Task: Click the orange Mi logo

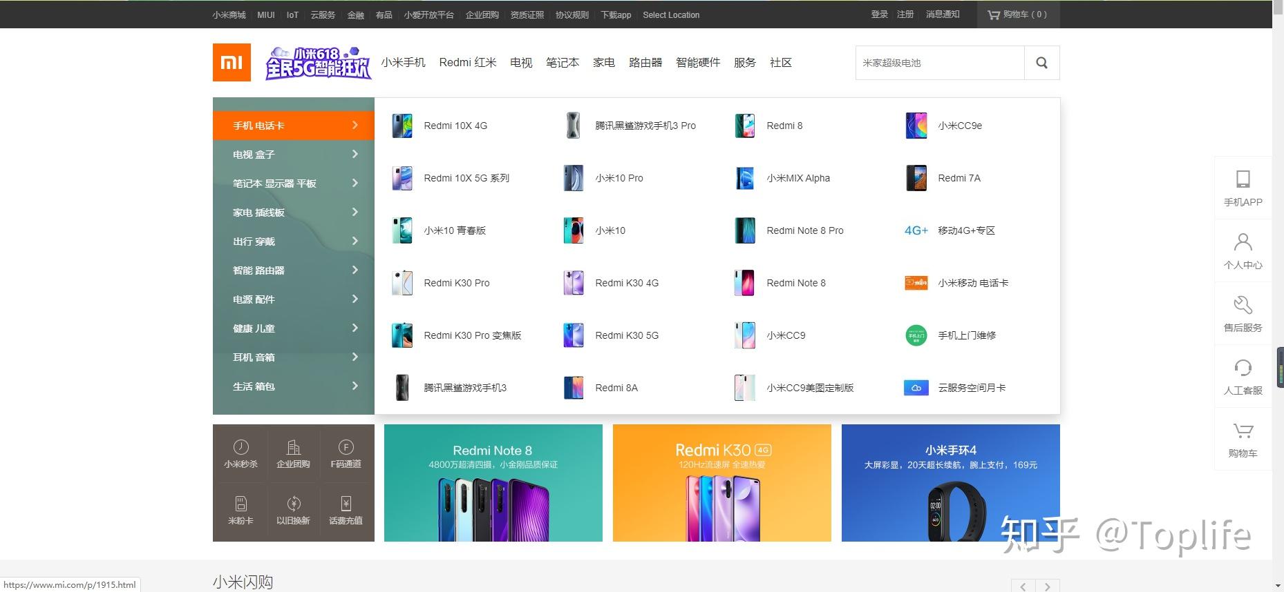Action: (232, 62)
